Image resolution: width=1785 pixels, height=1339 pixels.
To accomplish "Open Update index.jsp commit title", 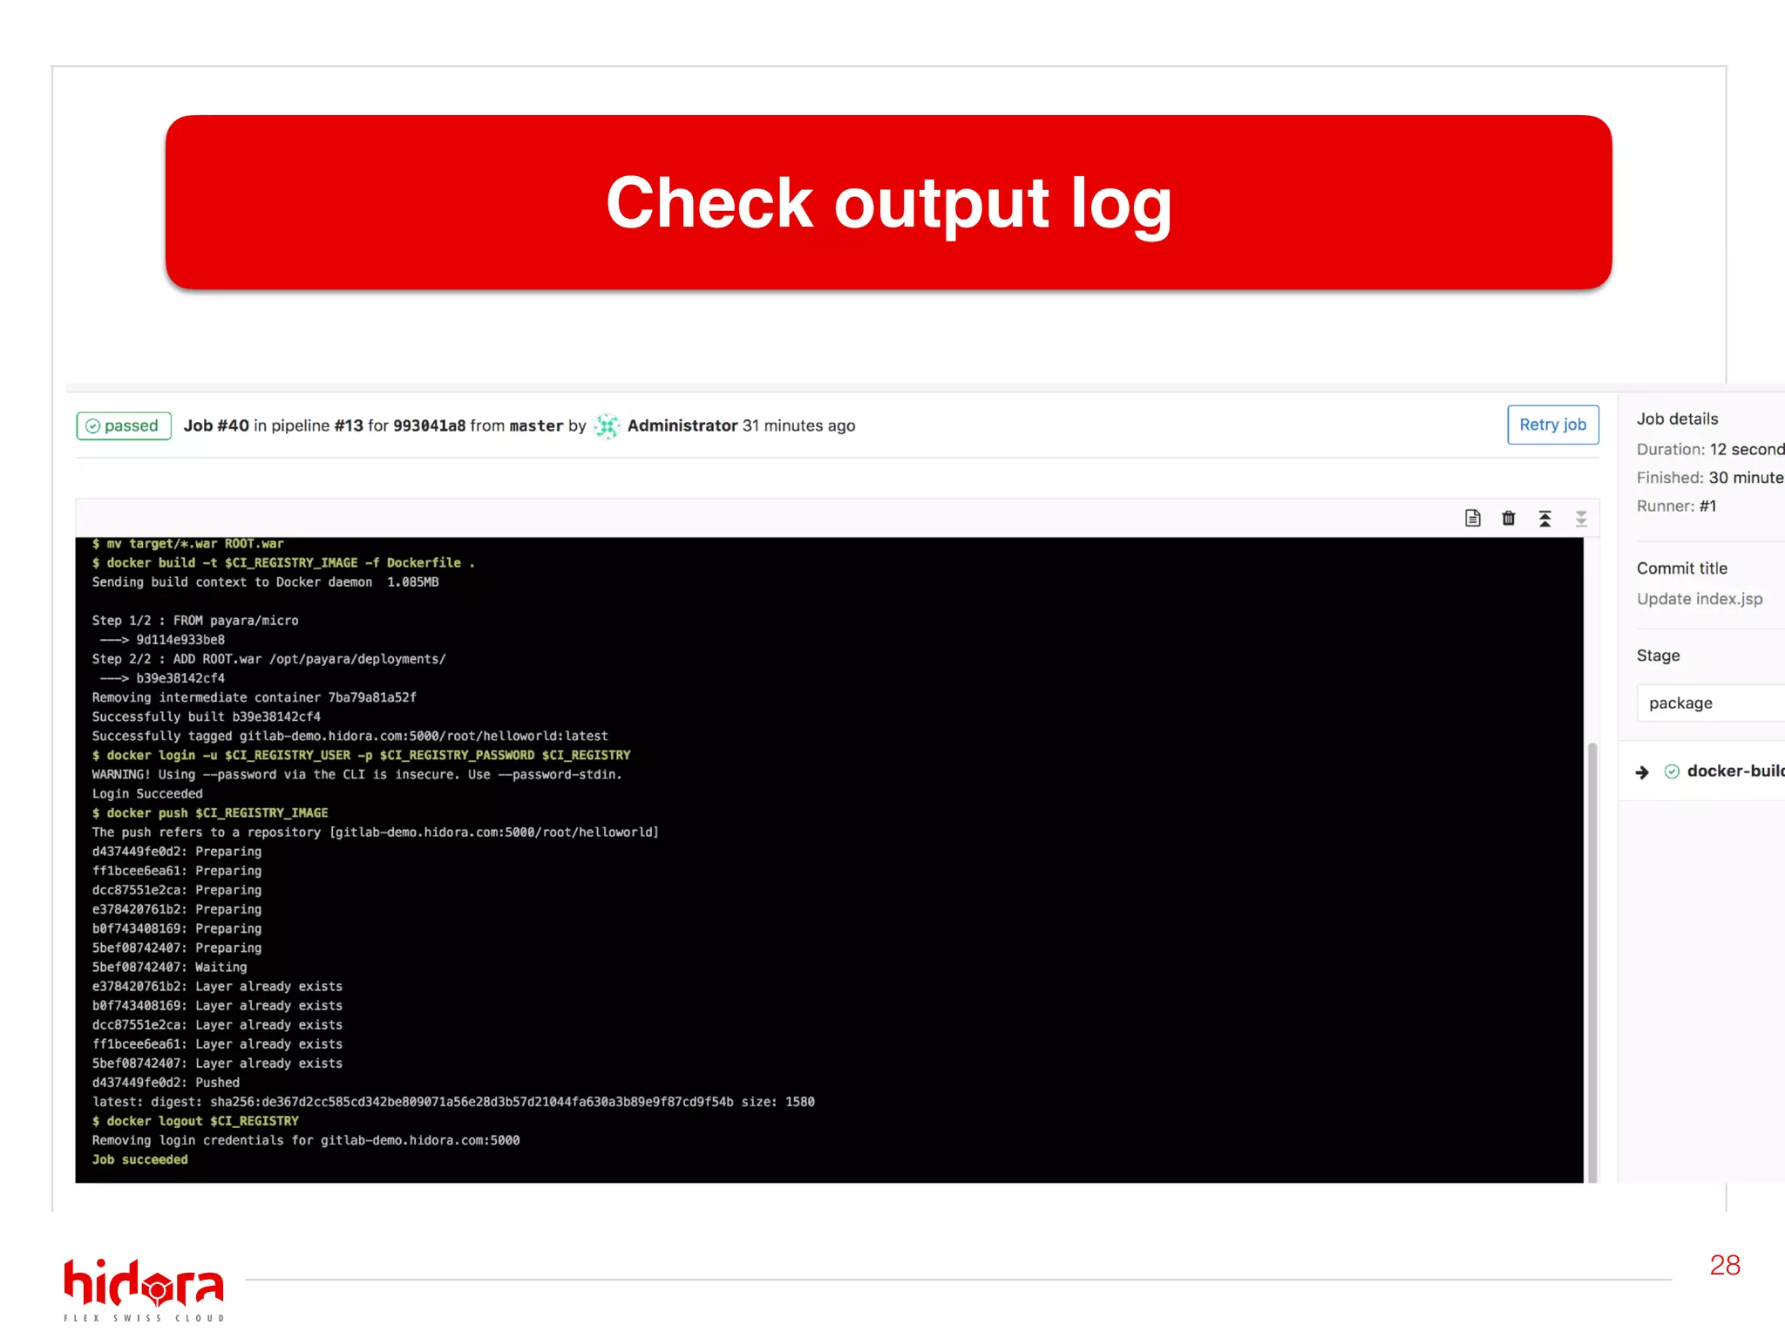I will pos(1700,599).
